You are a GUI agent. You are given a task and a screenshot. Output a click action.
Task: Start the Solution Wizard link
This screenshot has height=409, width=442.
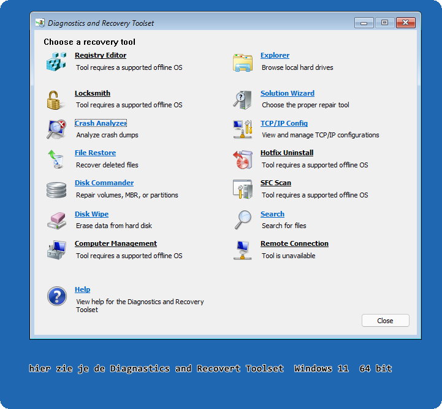point(288,93)
